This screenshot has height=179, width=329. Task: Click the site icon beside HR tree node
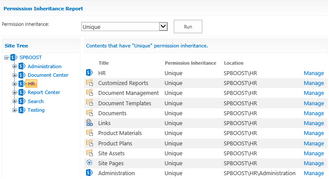pos(22,84)
